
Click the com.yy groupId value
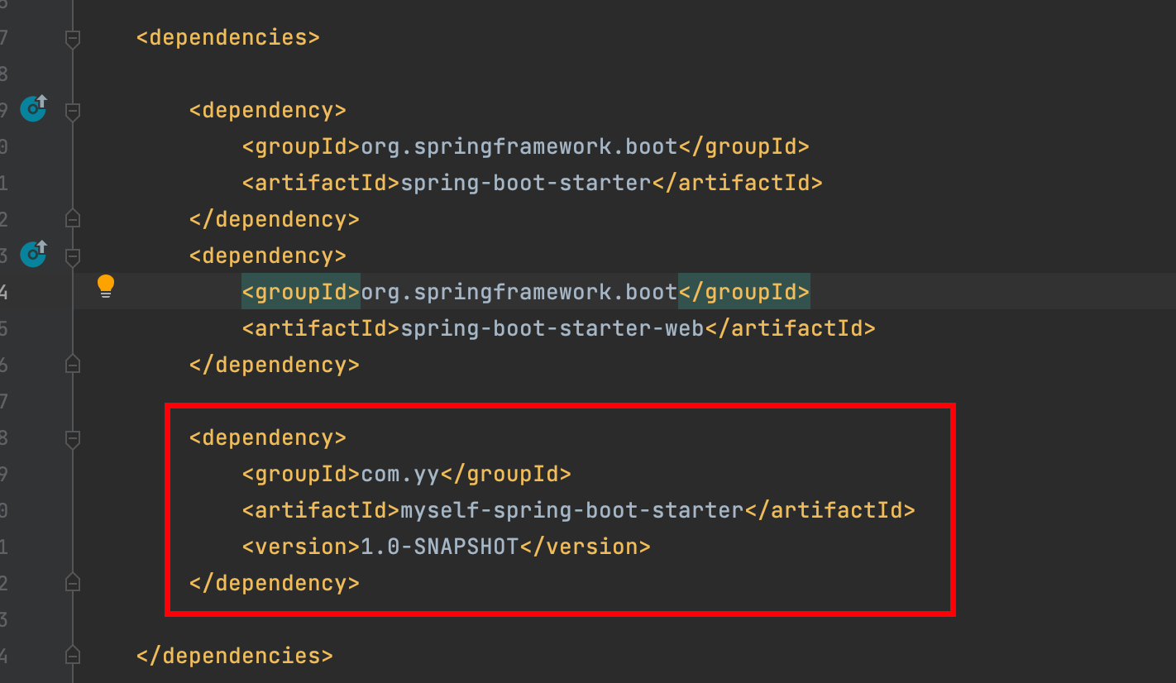tap(400, 475)
